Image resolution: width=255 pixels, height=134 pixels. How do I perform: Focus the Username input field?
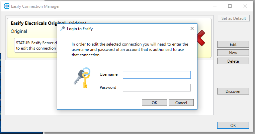coord(157,74)
